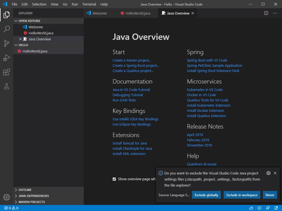
Task: Click Install XML extension link
Action: pyautogui.click(x=129, y=154)
